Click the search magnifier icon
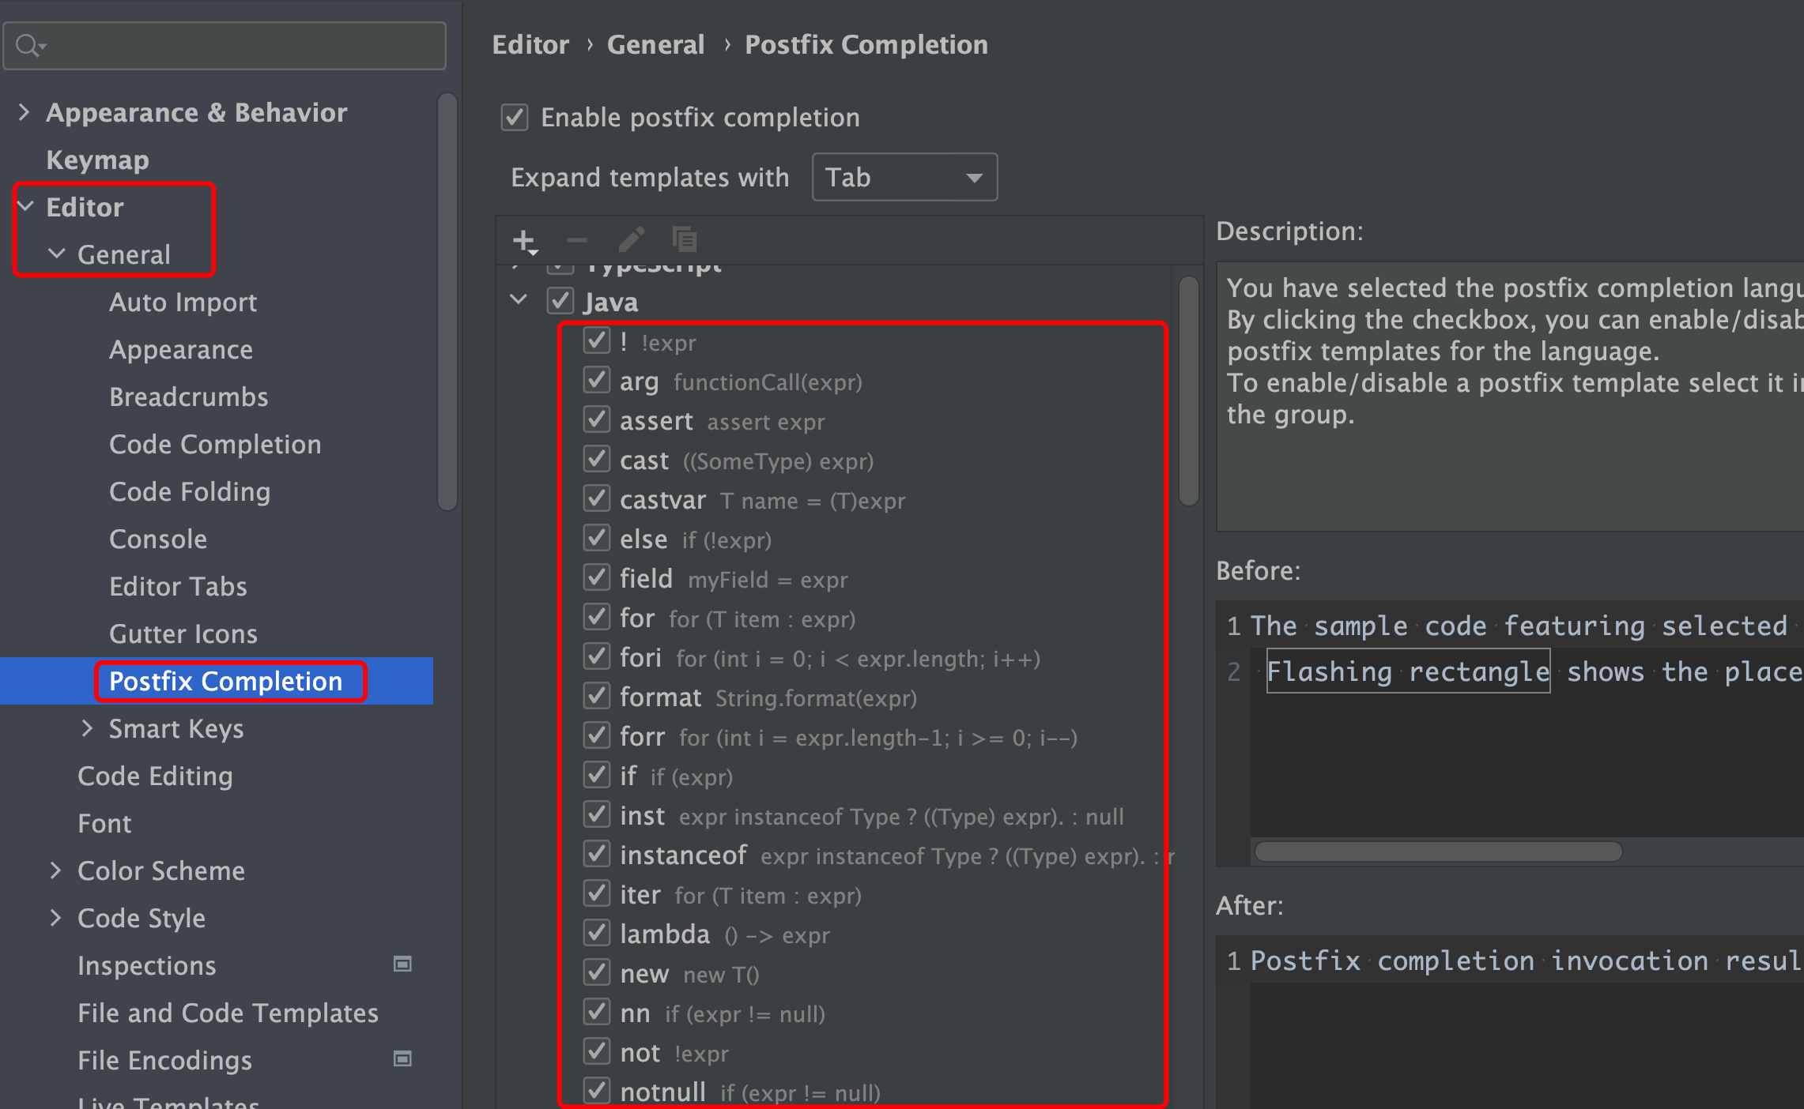This screenshot has width=1804, height=1109. tap(28, 46)
